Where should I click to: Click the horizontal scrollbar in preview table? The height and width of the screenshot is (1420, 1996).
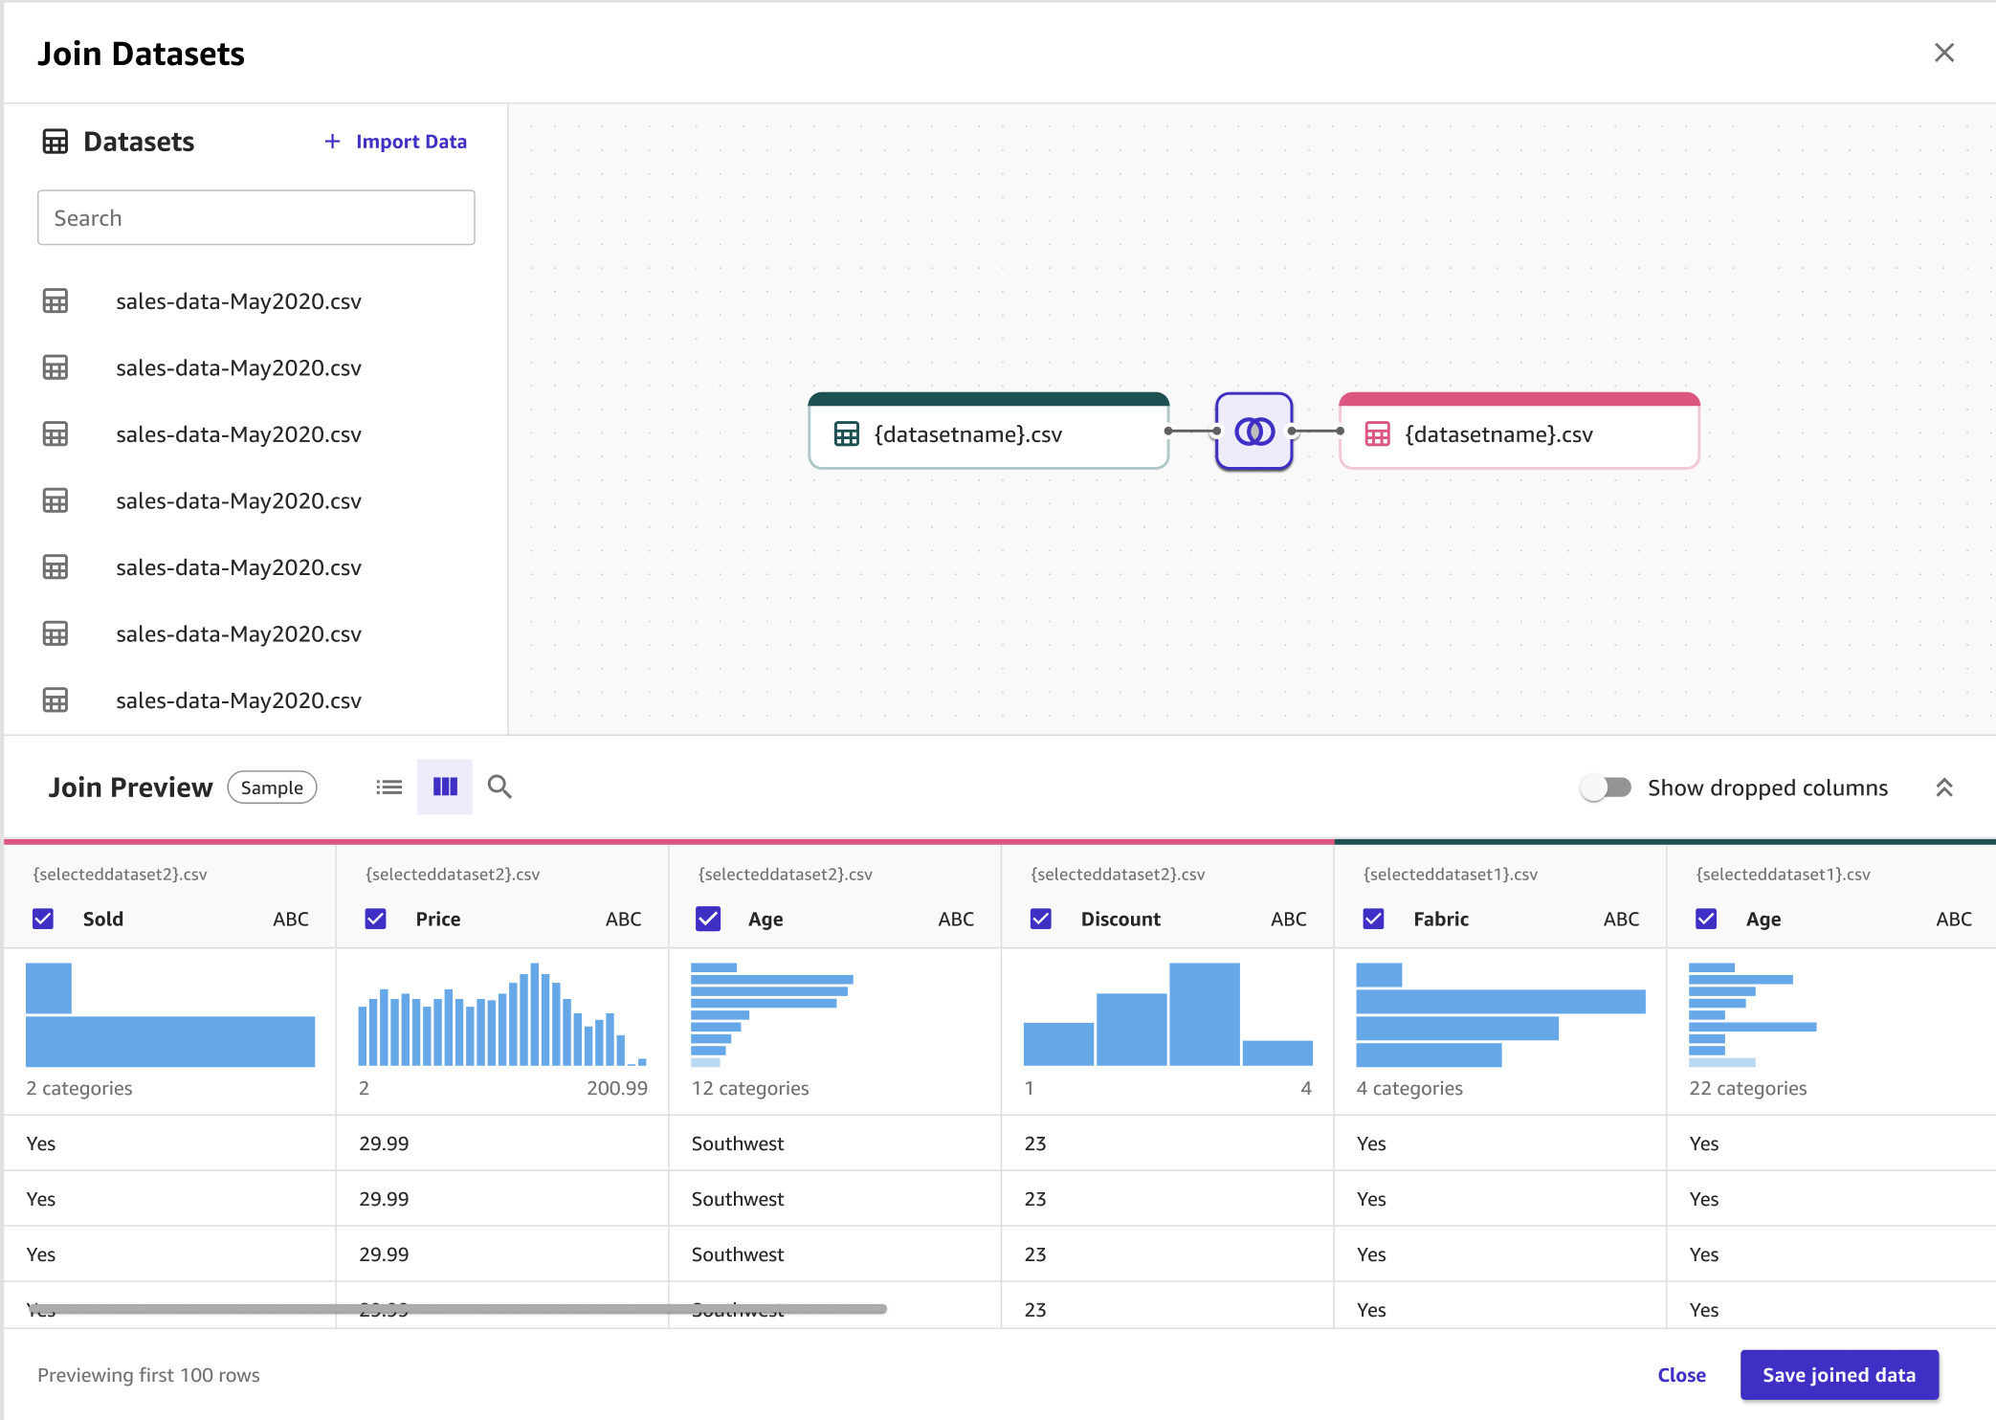click(459, 1308)
